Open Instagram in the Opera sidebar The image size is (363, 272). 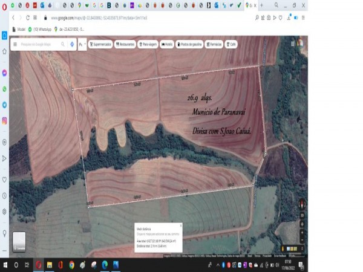[x=4, y=121]
